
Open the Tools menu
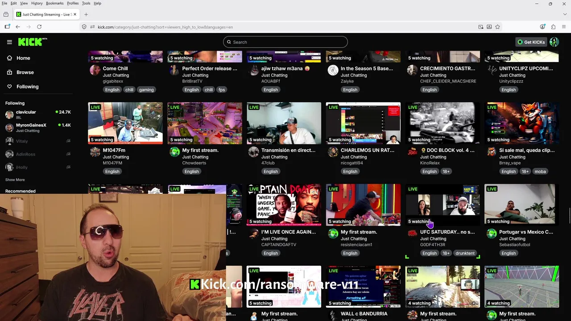tap(86, 3)
